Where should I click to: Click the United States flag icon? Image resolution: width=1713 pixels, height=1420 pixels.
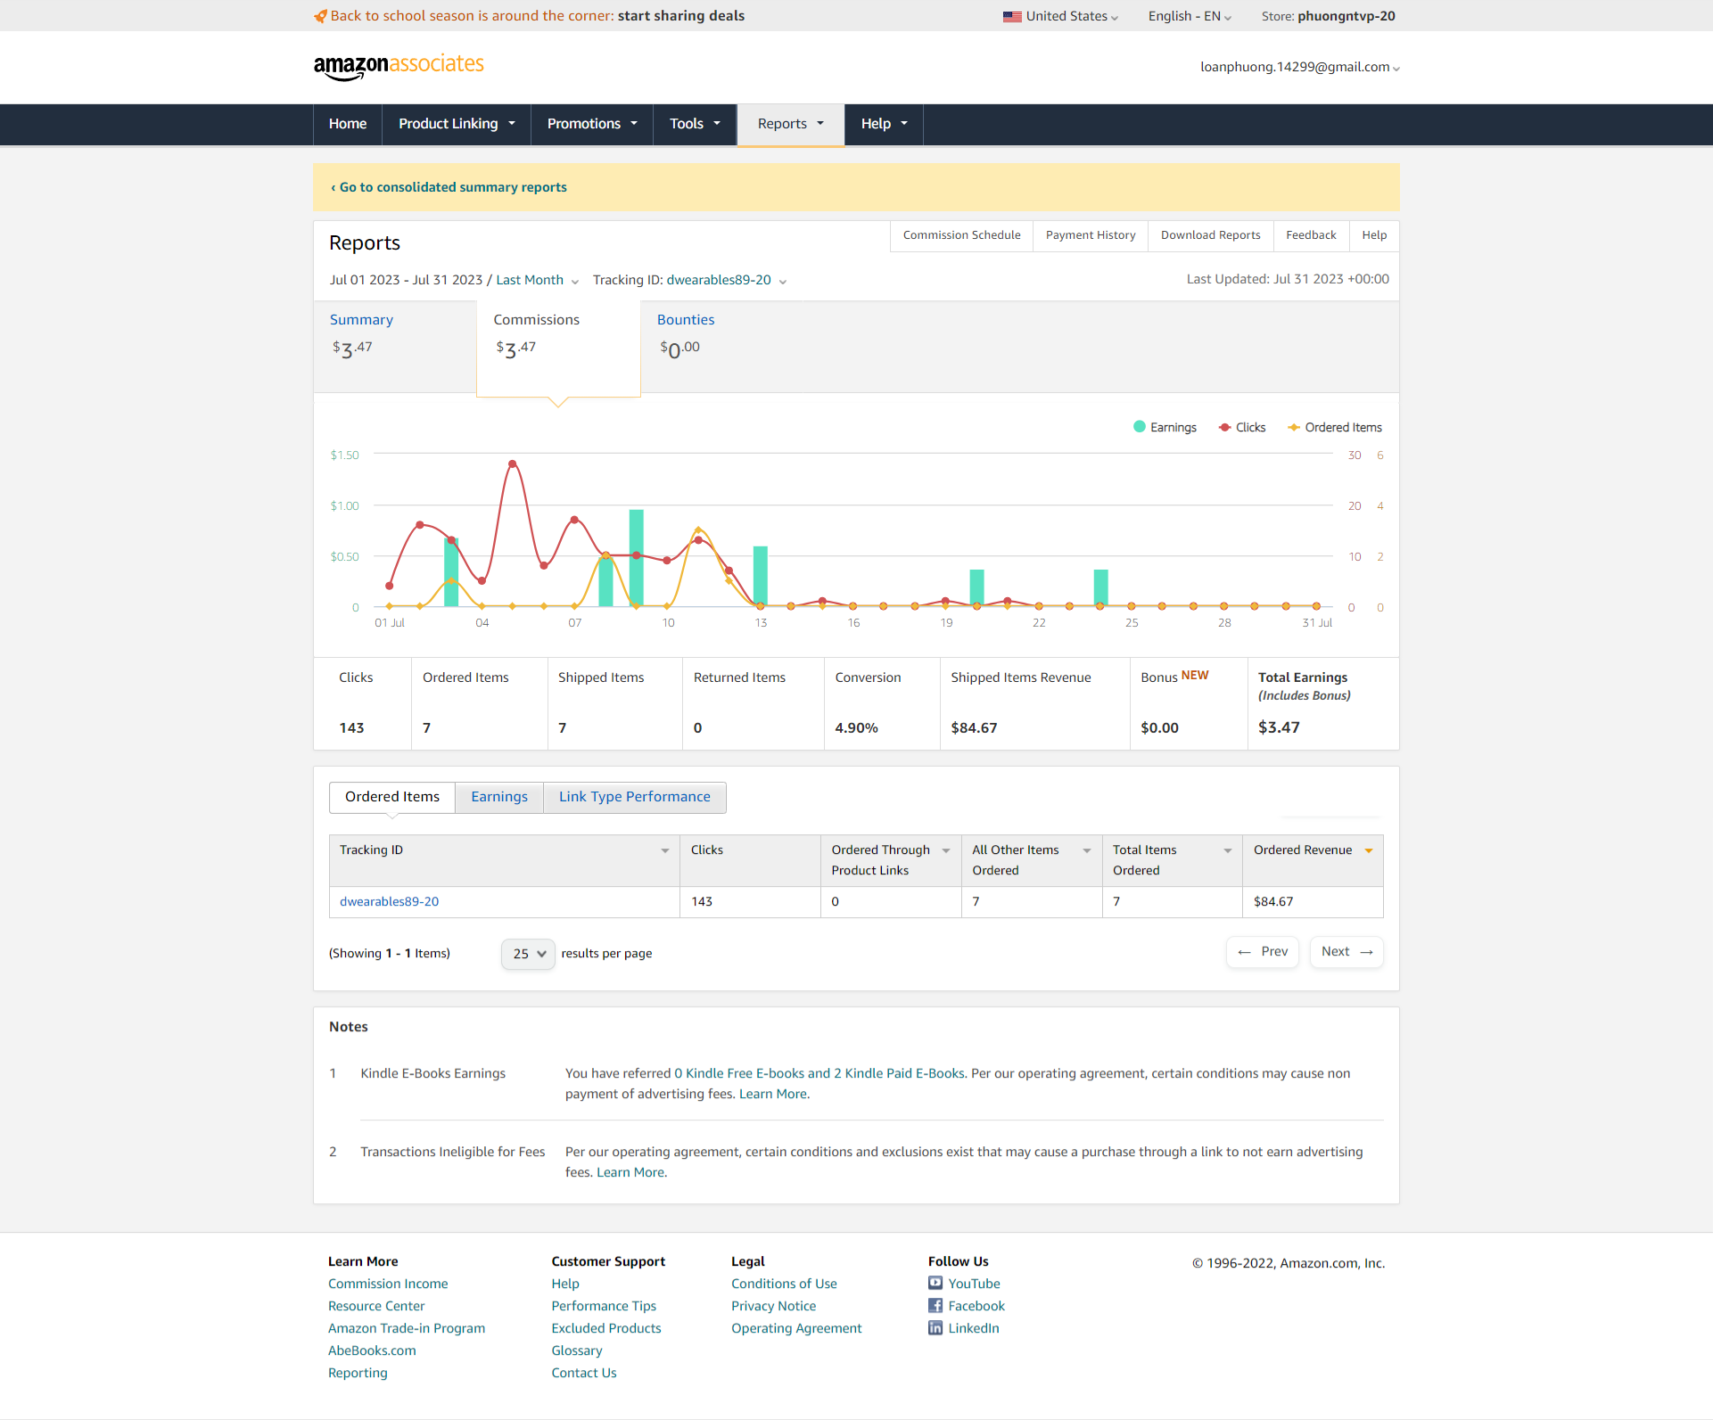[x=1012, y=16]
